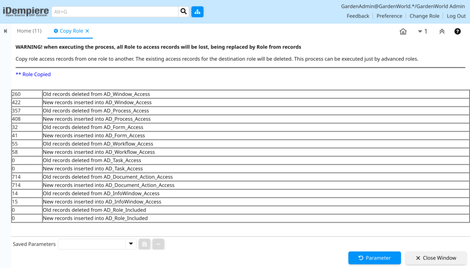Collapse header with double chevron icon
Viewport: 470px width, 268px height.
[442, 31]
